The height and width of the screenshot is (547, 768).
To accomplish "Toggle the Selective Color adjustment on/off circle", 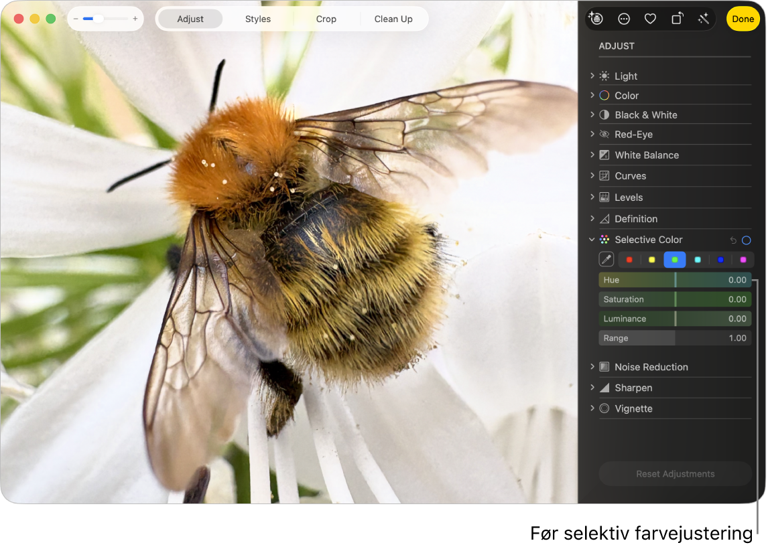I will coord(746,240).
